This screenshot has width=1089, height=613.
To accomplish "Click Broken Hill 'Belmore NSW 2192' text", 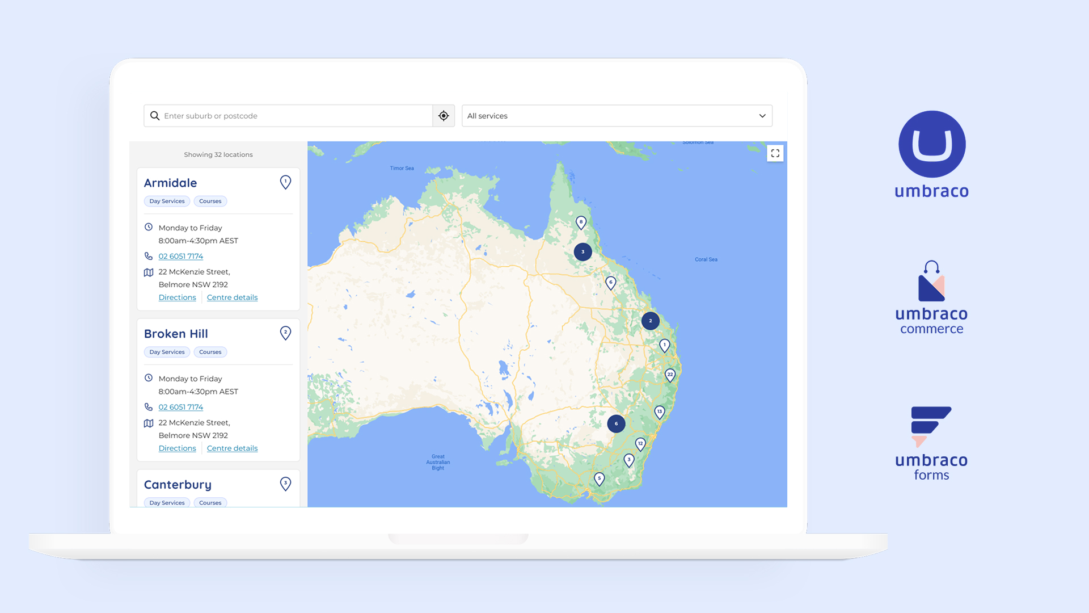I will point(193,435).
